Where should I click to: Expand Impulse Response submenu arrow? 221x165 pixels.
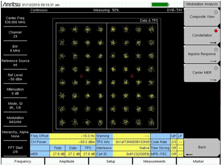click(x=213, y=61)
